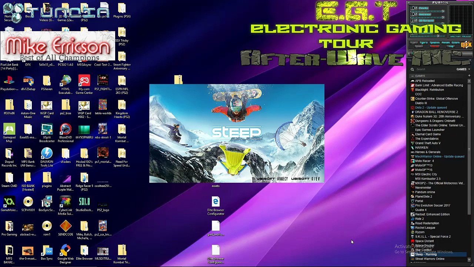Open the BlazeDVD Professional shortcut
The image size is (474, 267).
[x=66, y=132]
